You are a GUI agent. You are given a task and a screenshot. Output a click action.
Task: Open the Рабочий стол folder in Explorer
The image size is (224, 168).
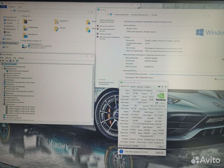26,35
